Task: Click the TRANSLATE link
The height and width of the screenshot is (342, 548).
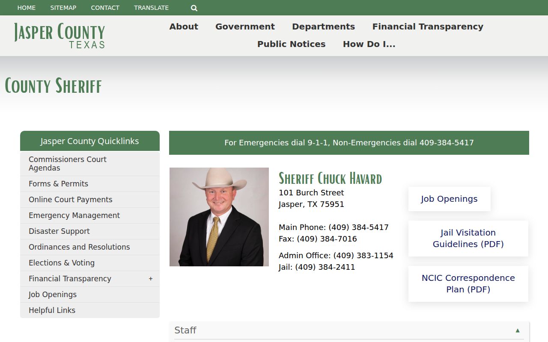Action: [x=152, y=8]
